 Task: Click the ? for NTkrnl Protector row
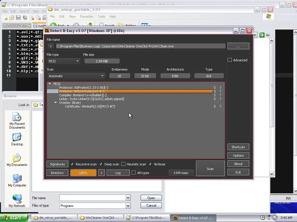click(220, 91)
